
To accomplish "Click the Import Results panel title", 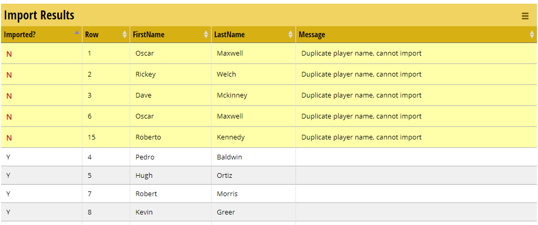I will pyautogui.click(x=39, y=16).
